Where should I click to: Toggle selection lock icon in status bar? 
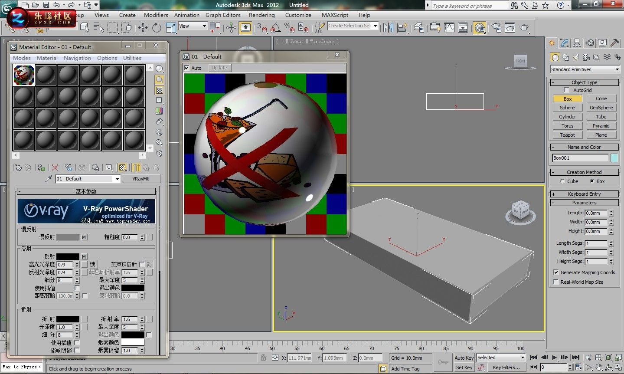pos(263,358)
